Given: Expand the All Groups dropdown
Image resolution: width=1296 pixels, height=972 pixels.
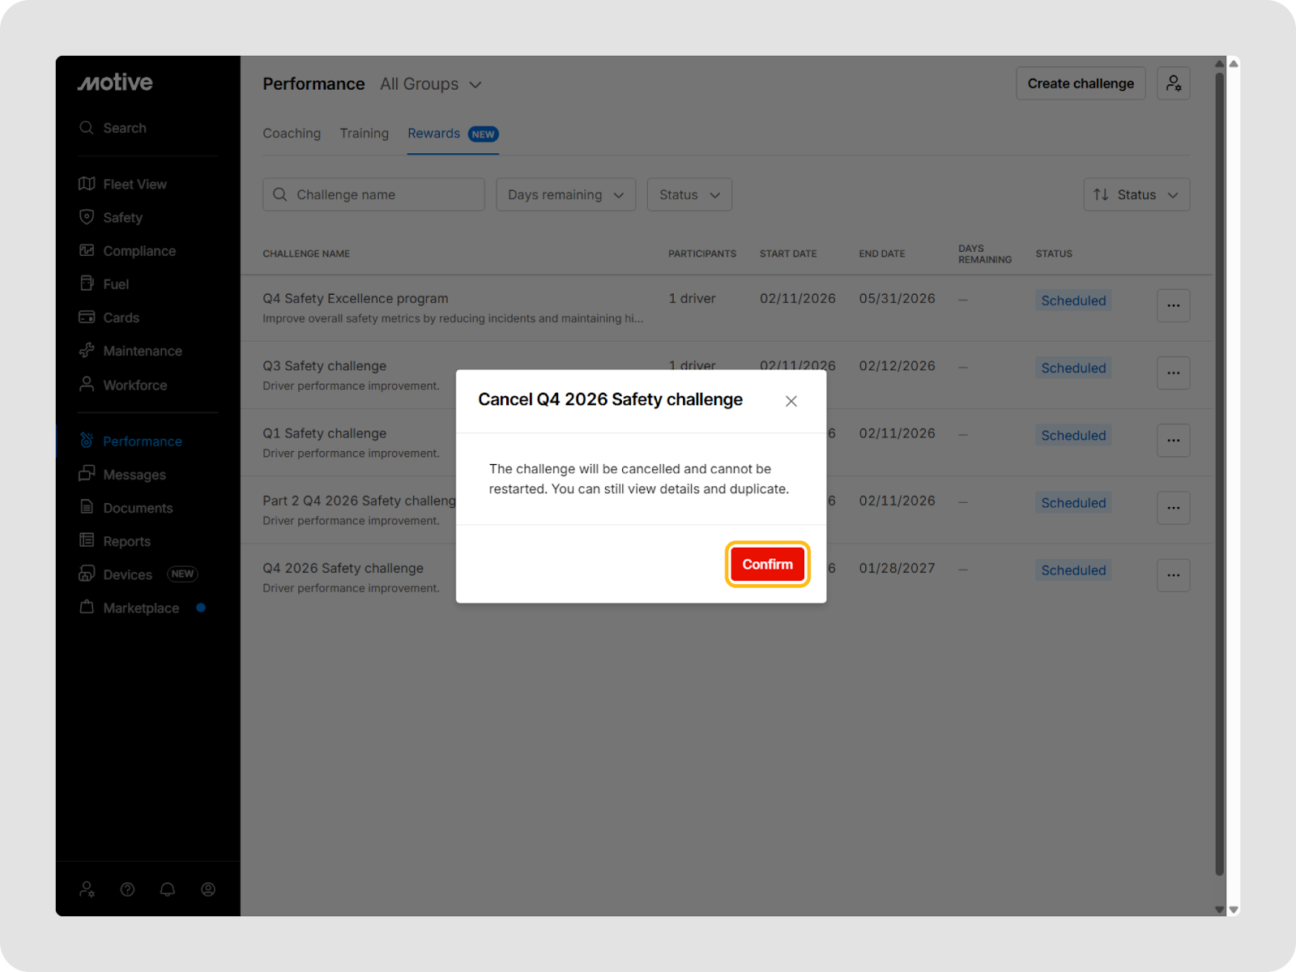Looking at the screenshot, I should pyautogui.click(x=431, y=84).
